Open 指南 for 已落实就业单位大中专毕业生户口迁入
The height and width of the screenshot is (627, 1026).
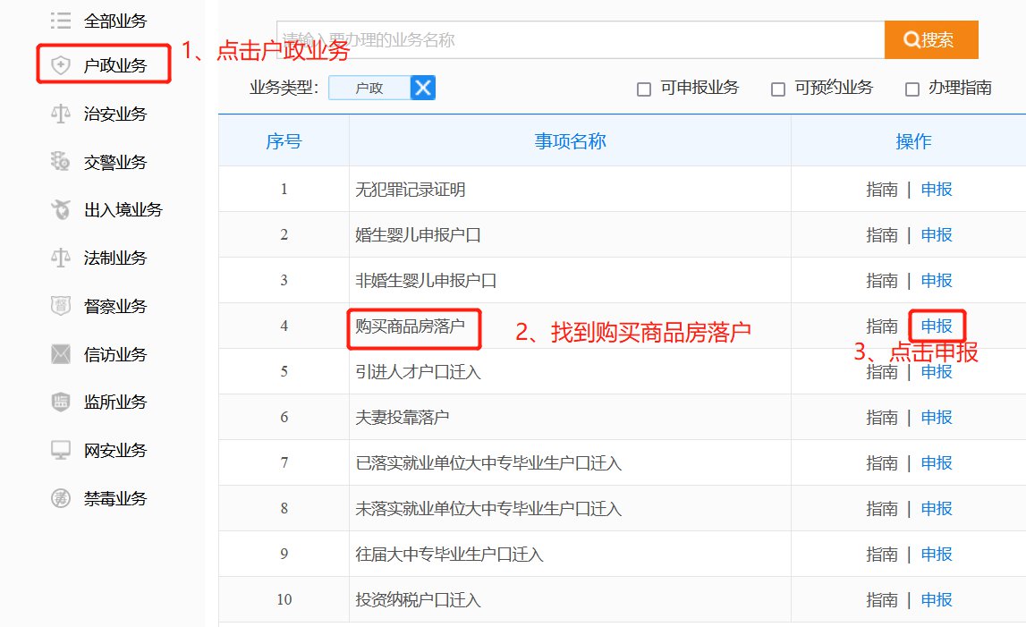click(881, 462)
